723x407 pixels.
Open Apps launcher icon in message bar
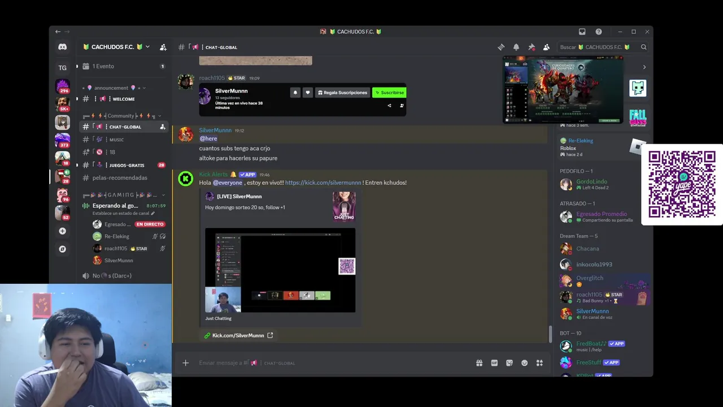tap(539, 363)
